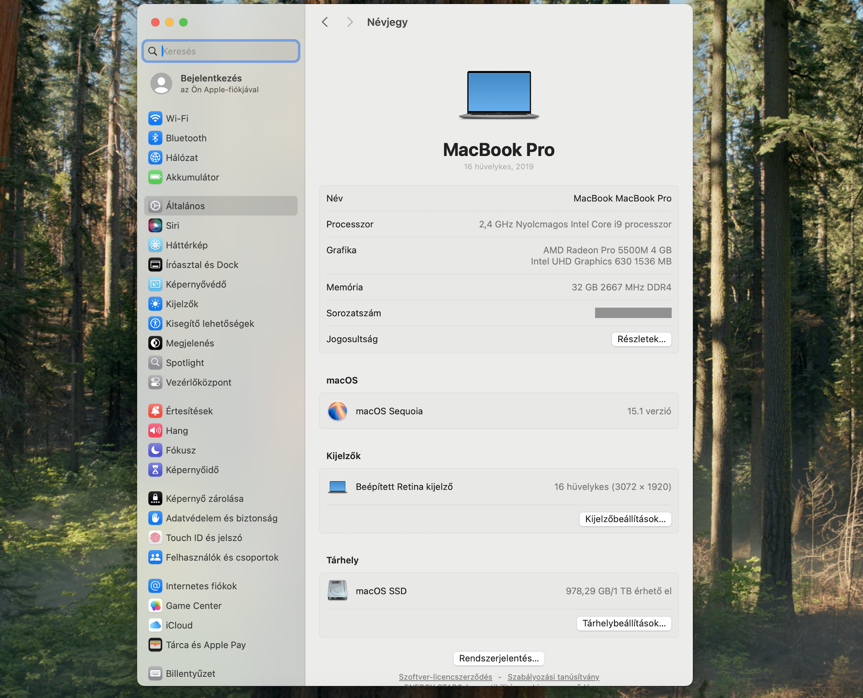The image size is (863, 698).
Task: Select the Általános gear icon
Action: coord(155,206)
